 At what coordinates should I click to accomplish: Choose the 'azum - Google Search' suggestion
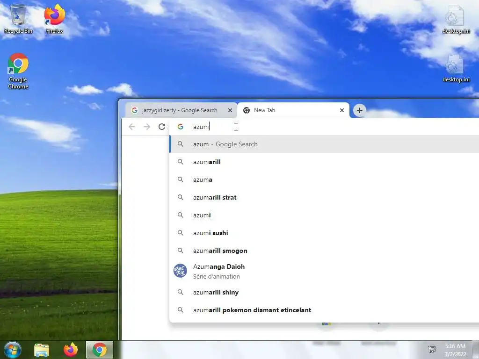324,144
